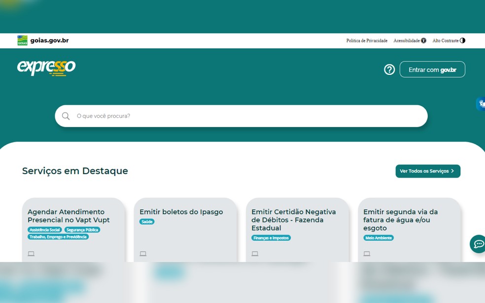Open Emitir boletos do Ipasgo service
The image size is (485, 303).
click(181, 212)
